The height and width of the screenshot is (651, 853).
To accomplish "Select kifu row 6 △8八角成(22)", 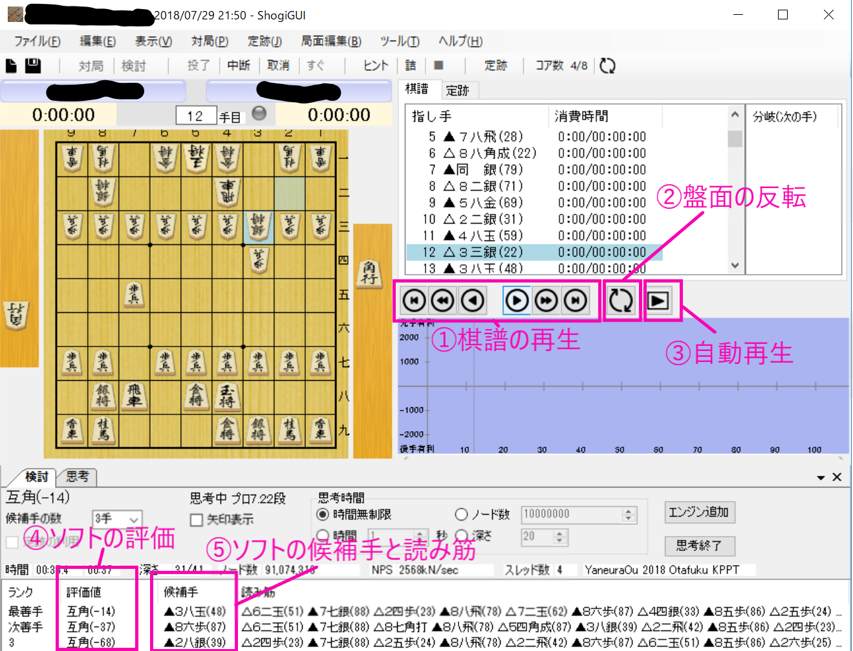I will click(534, 153).
